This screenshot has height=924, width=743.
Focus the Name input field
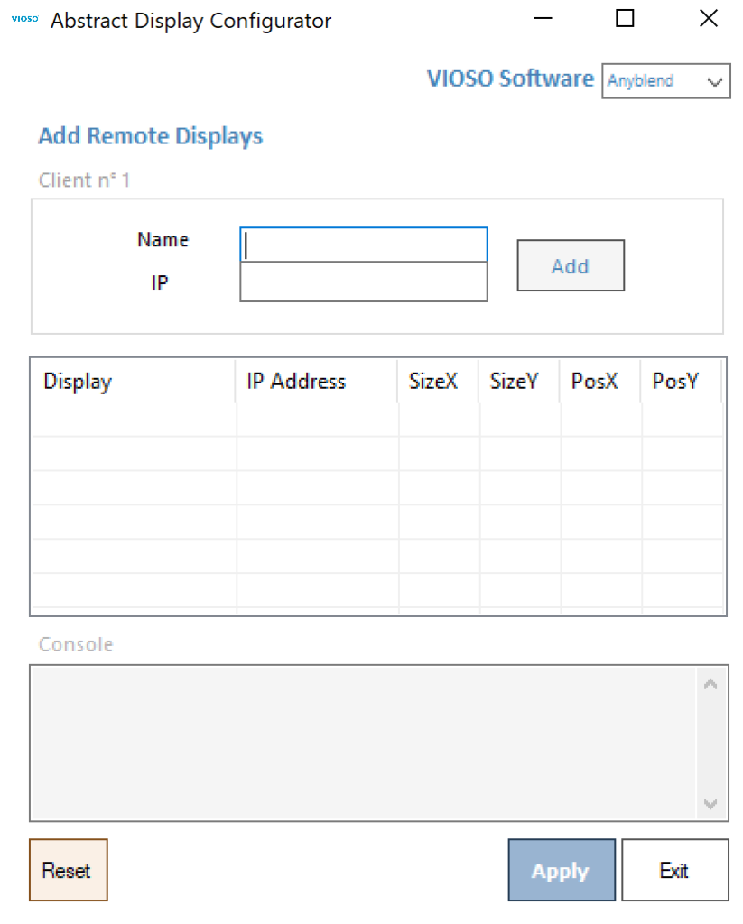tap(363, 245)
